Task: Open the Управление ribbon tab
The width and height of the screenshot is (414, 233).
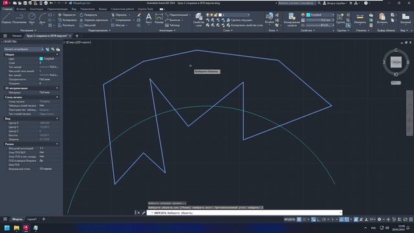Action: (87, 9)
